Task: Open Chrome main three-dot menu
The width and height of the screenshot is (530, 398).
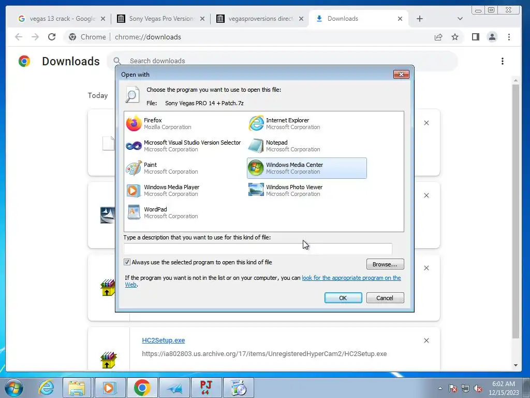Action: pyautogui.click(x=509, y=37)
